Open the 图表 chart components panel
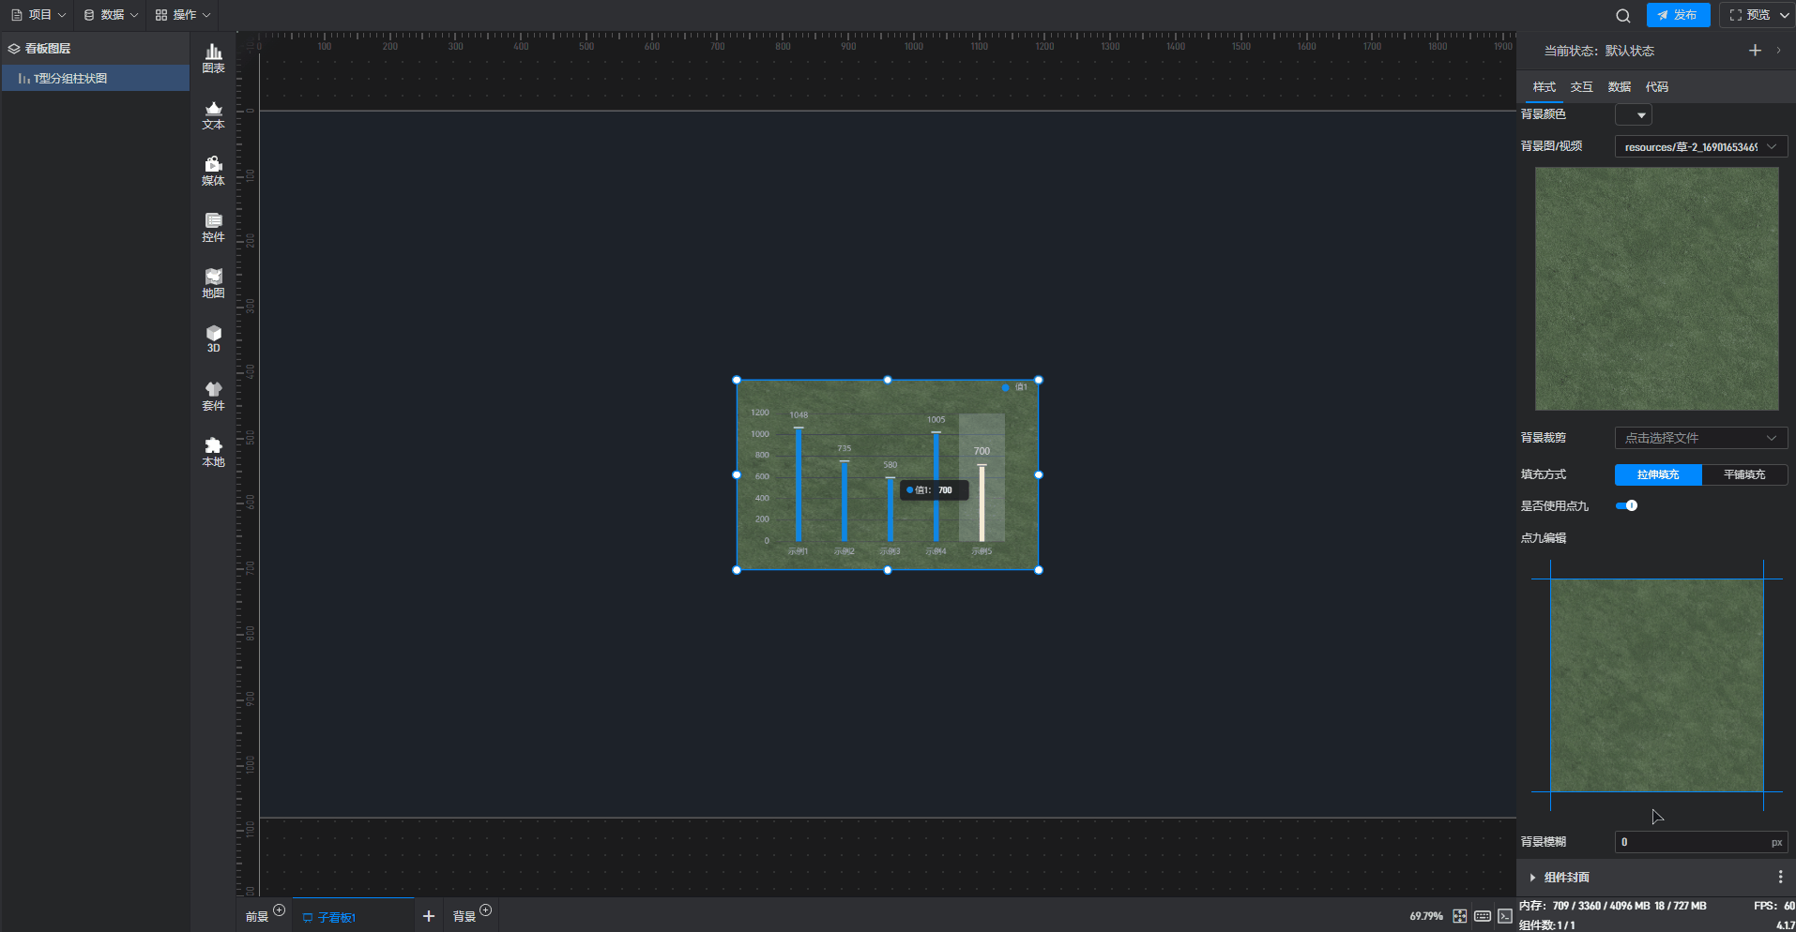Image resolution: width=1796 pixels, height=932 pixels. (x=213, y=58)
